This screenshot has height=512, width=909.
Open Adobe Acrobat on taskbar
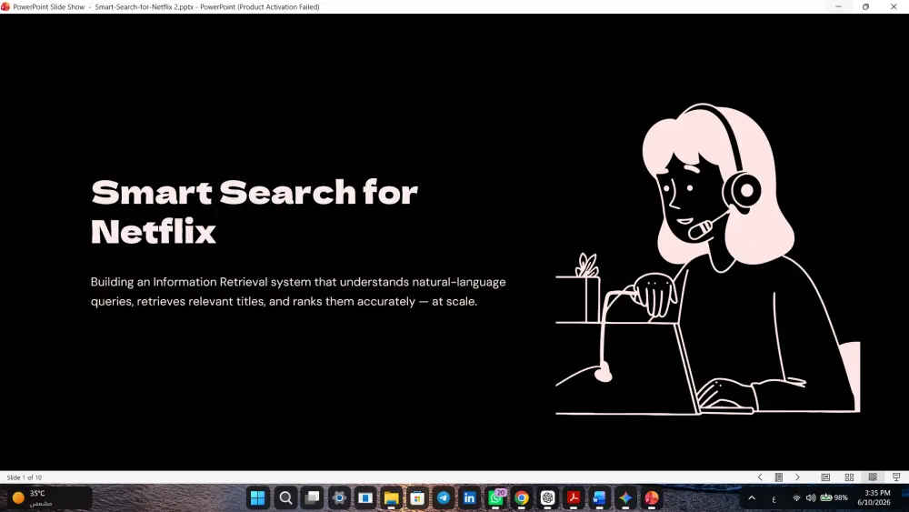click(x=574, y=498)
